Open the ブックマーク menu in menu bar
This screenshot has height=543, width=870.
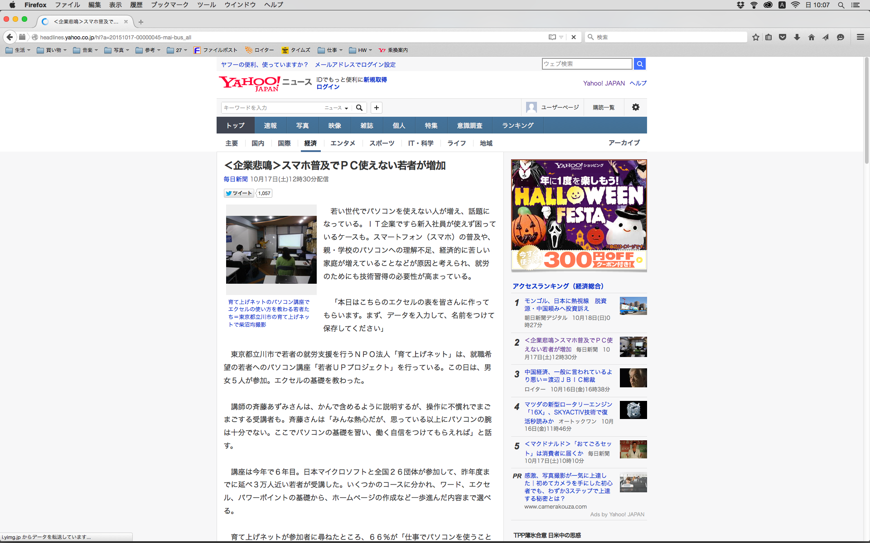[x=169, y=5]
